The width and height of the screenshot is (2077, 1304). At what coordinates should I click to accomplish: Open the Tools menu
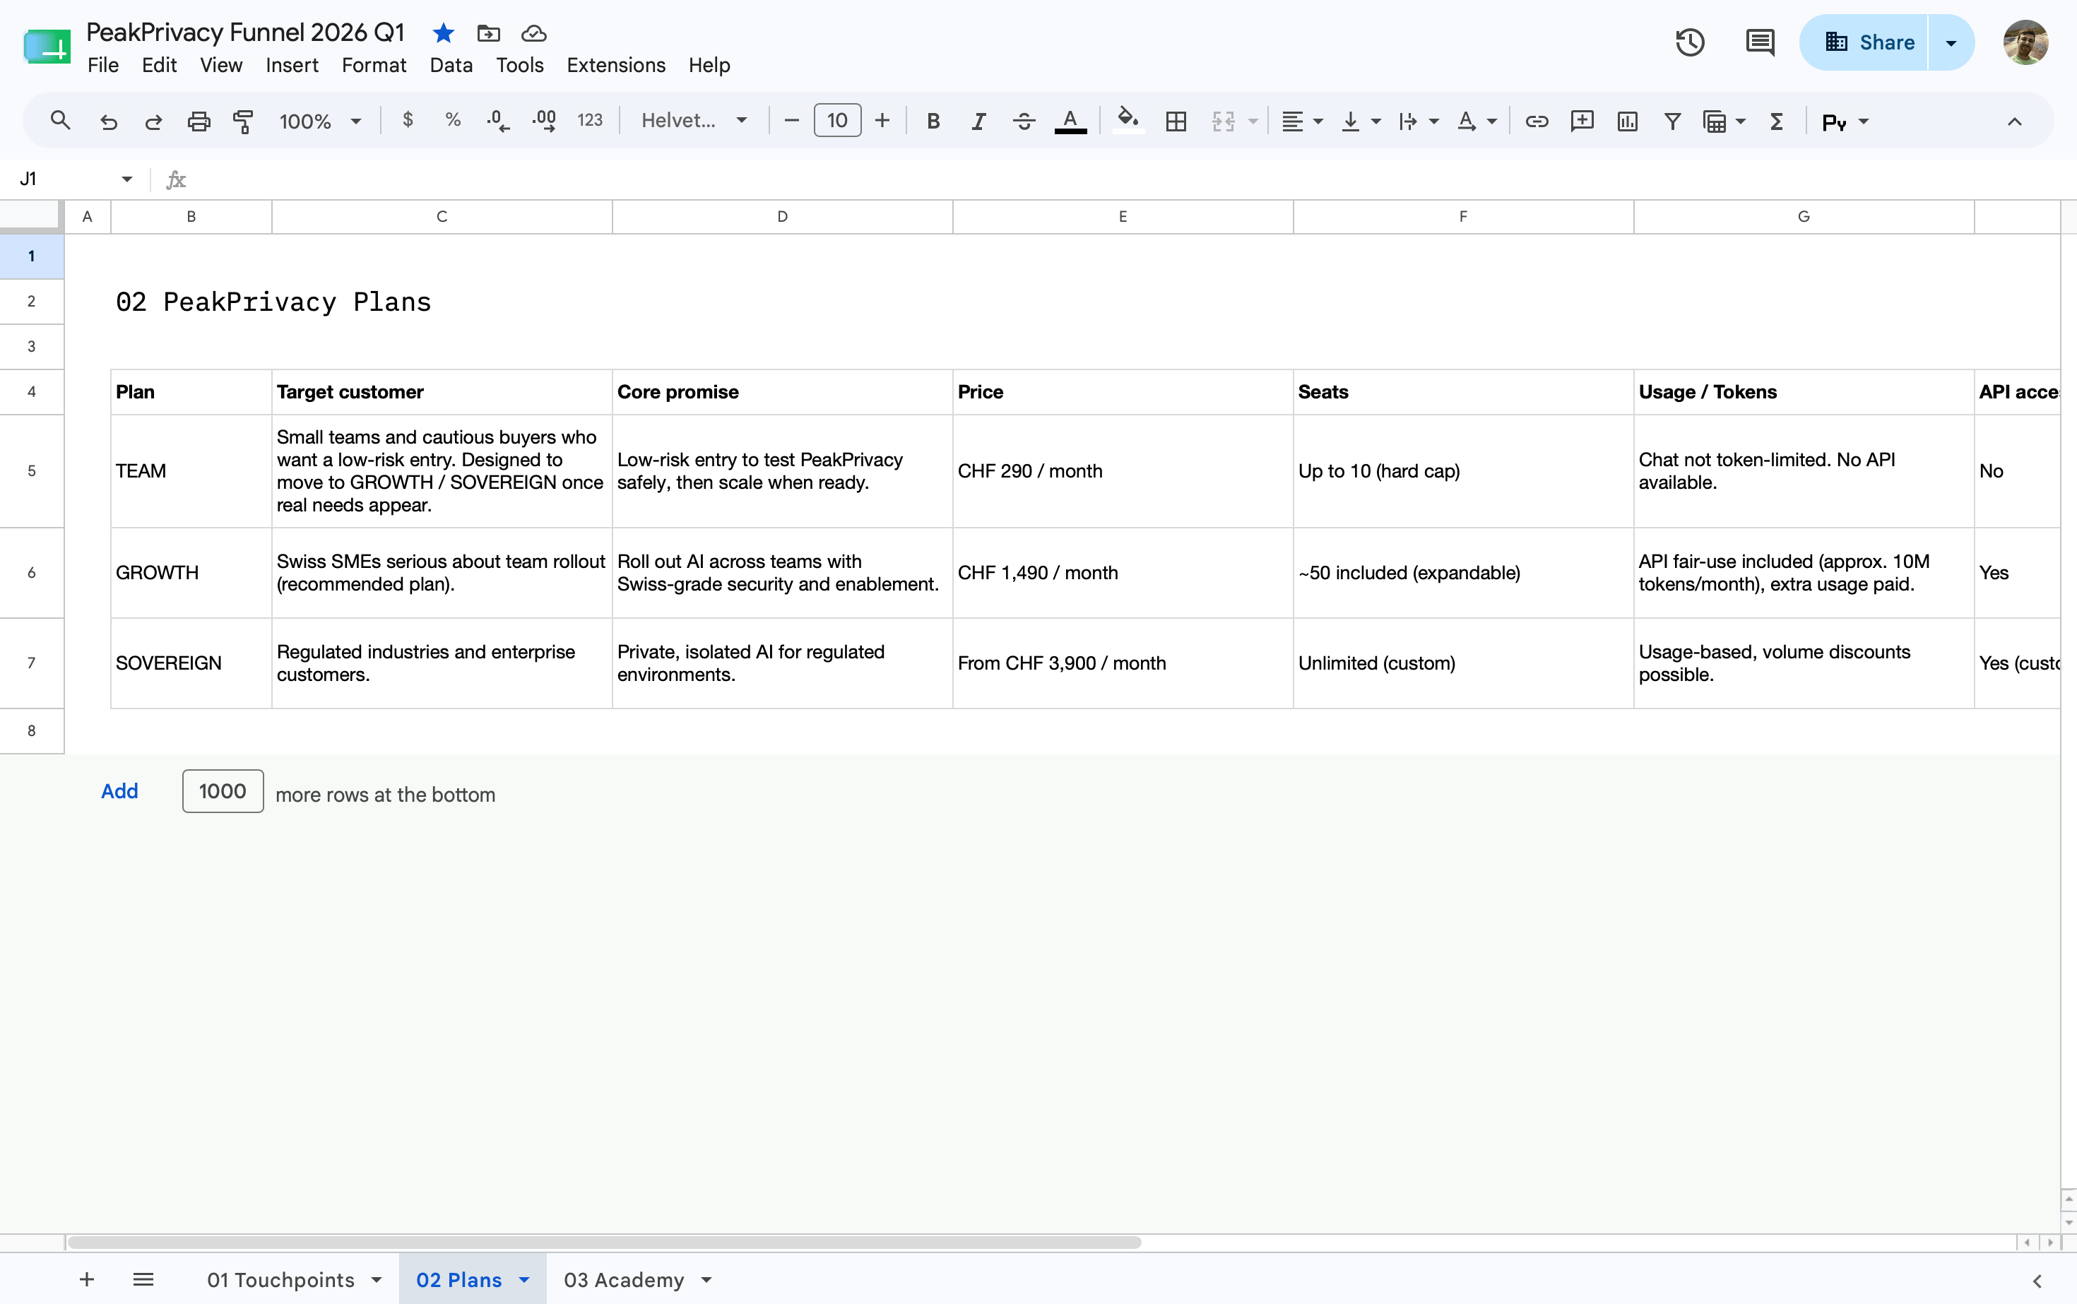519,66
